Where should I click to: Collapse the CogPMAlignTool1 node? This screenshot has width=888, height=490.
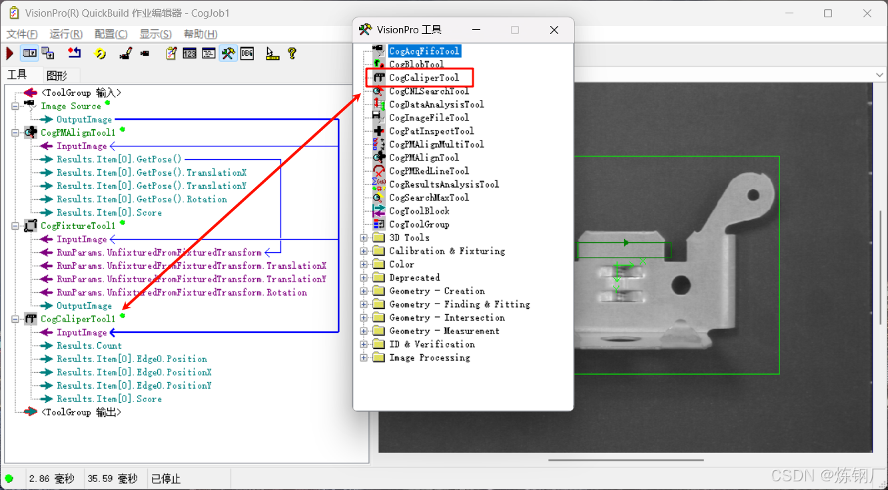[15, 132]
